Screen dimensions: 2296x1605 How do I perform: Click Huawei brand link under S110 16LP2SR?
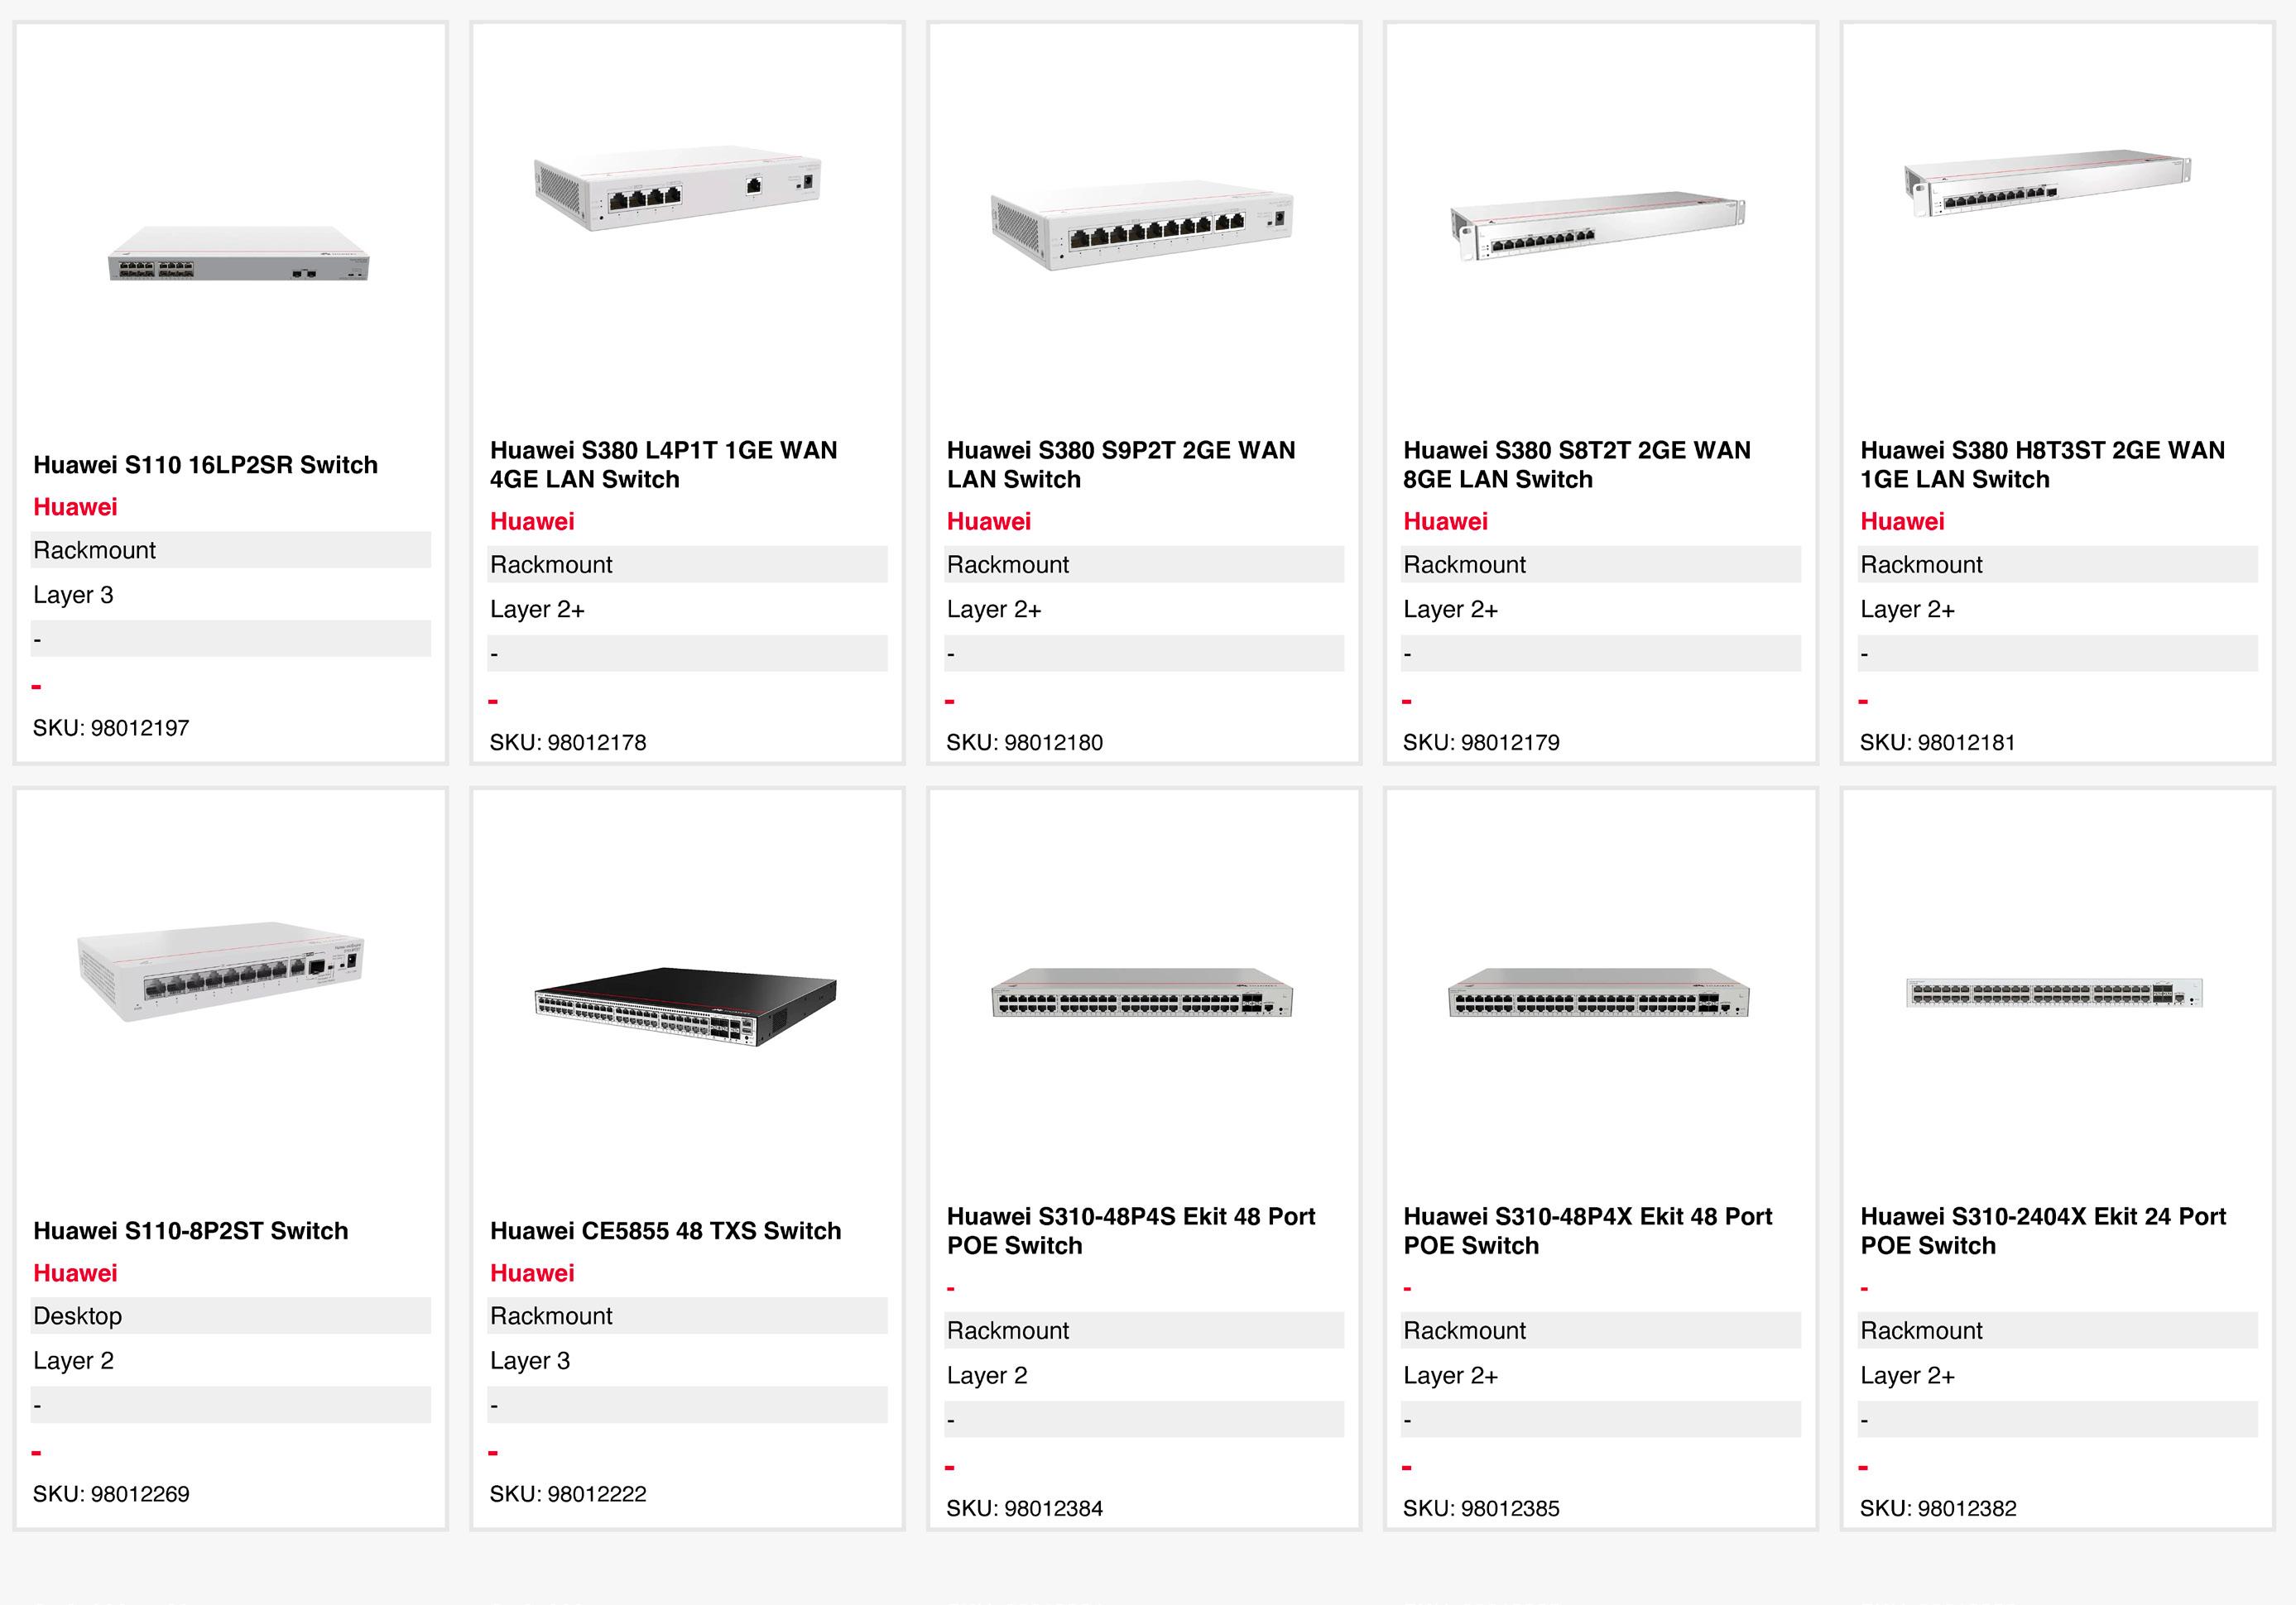[x=75, y=506]
